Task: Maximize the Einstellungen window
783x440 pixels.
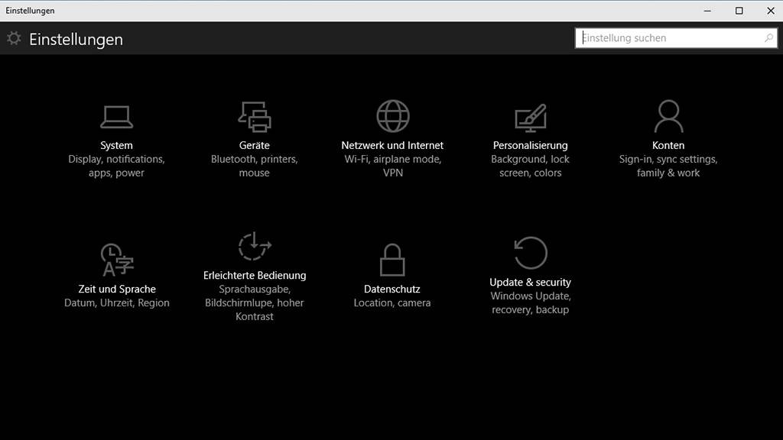Action: 739,11
